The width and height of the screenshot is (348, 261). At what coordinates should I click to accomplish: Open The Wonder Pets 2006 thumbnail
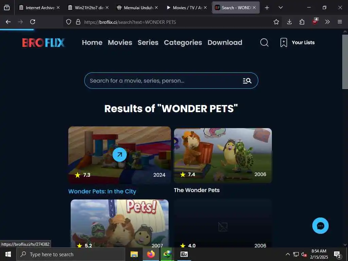(x=223, y=156)
